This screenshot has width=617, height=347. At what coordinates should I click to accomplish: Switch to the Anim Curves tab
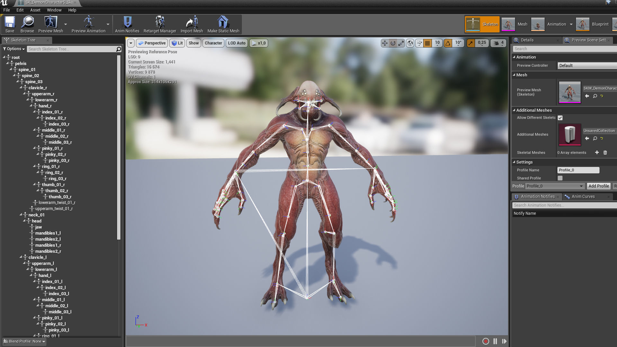(583, 197)
